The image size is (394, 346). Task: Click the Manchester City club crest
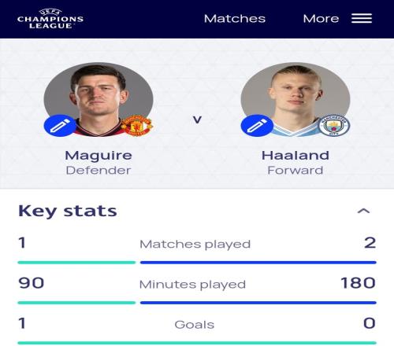(333, 125)
